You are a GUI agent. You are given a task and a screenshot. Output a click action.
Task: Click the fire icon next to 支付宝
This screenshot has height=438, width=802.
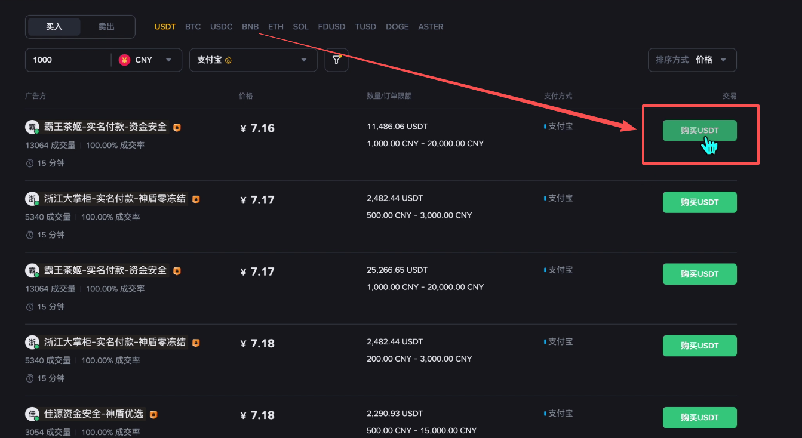pos(228,60)
